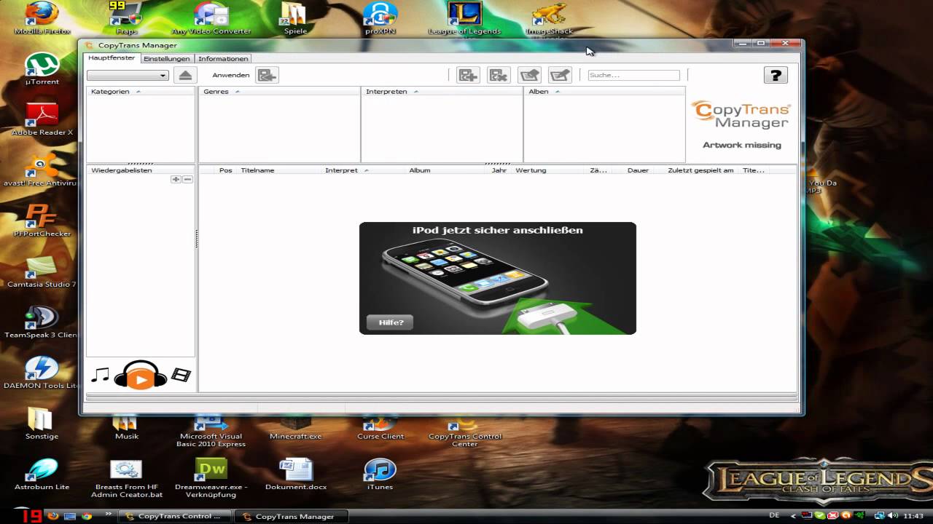Viewport: 933px width, 524px height.
Task: Open the PFPortChecker desktop icon
Action: pyautogui.click(x=42, y=221)
